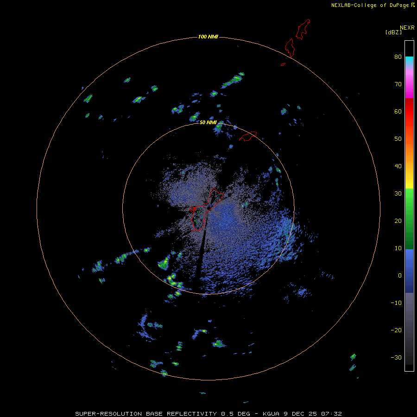Click the 100 NMI range ring label

tap(208, 37)
